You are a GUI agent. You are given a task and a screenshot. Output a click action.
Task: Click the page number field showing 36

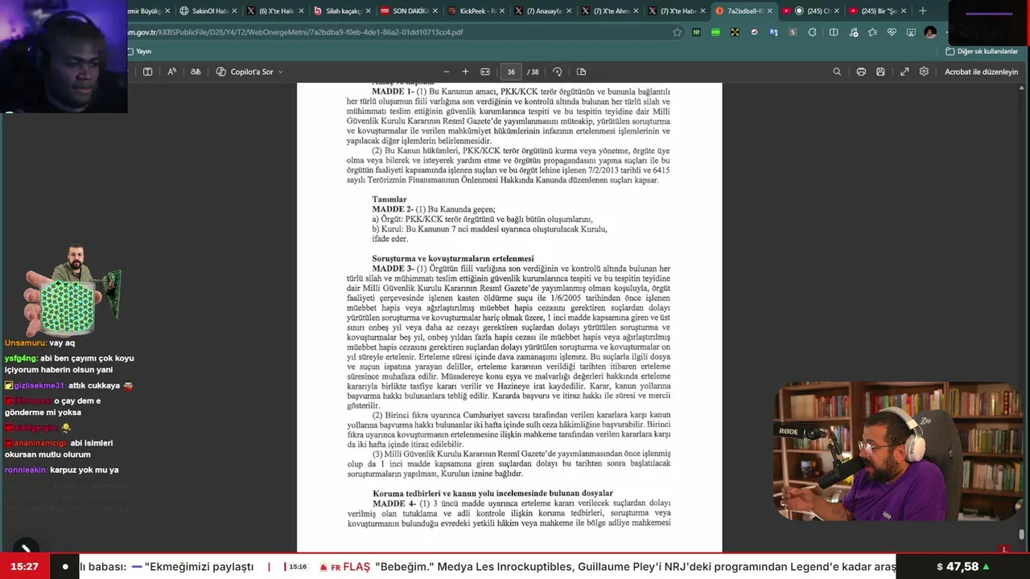(x=511, y=72)
